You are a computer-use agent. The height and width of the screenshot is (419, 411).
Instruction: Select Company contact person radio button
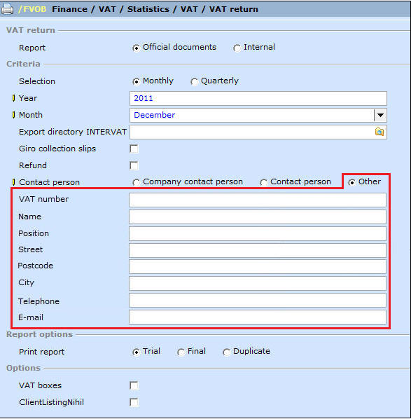(x=136, y=182)
